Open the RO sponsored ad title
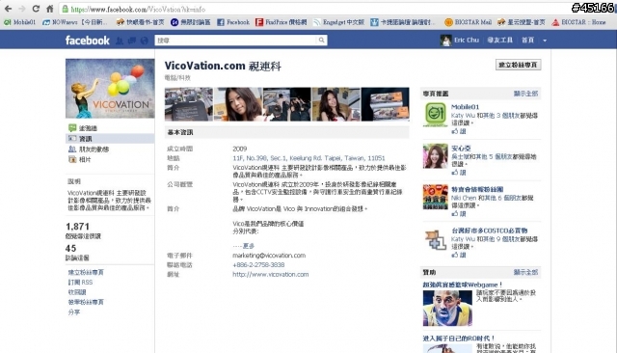 pyautogui.click(x=459, y=339)
